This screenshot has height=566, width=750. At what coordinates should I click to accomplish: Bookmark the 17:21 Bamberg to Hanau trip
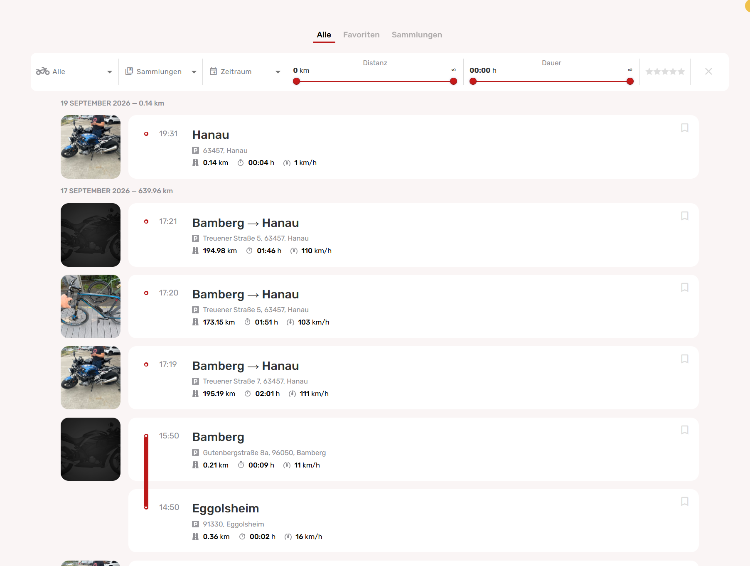coord(685,216)
